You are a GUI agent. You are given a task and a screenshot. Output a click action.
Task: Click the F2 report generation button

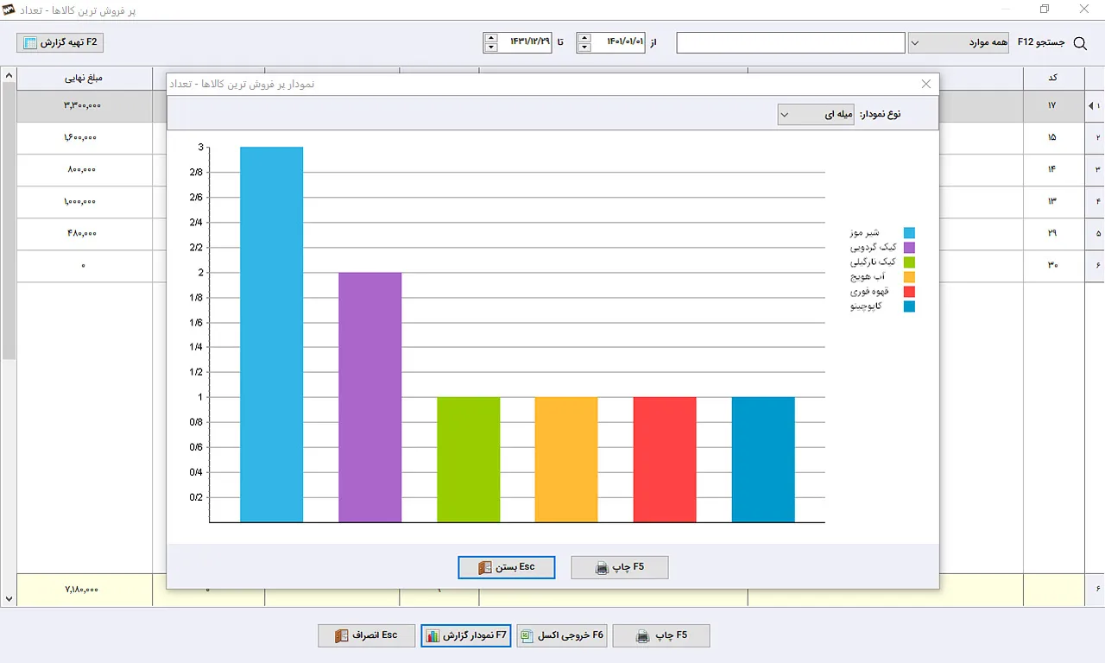[x=60, y=41]
